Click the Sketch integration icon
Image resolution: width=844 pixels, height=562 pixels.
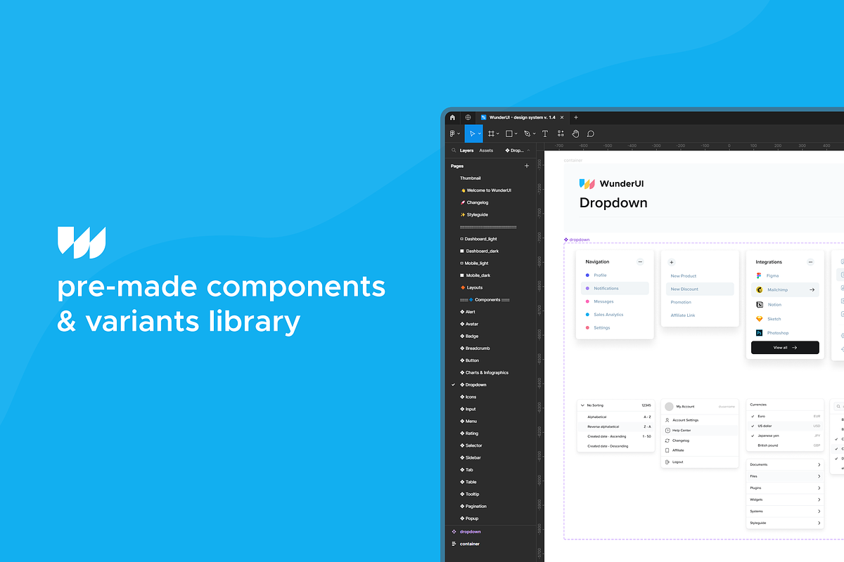[x=760, y=319]
